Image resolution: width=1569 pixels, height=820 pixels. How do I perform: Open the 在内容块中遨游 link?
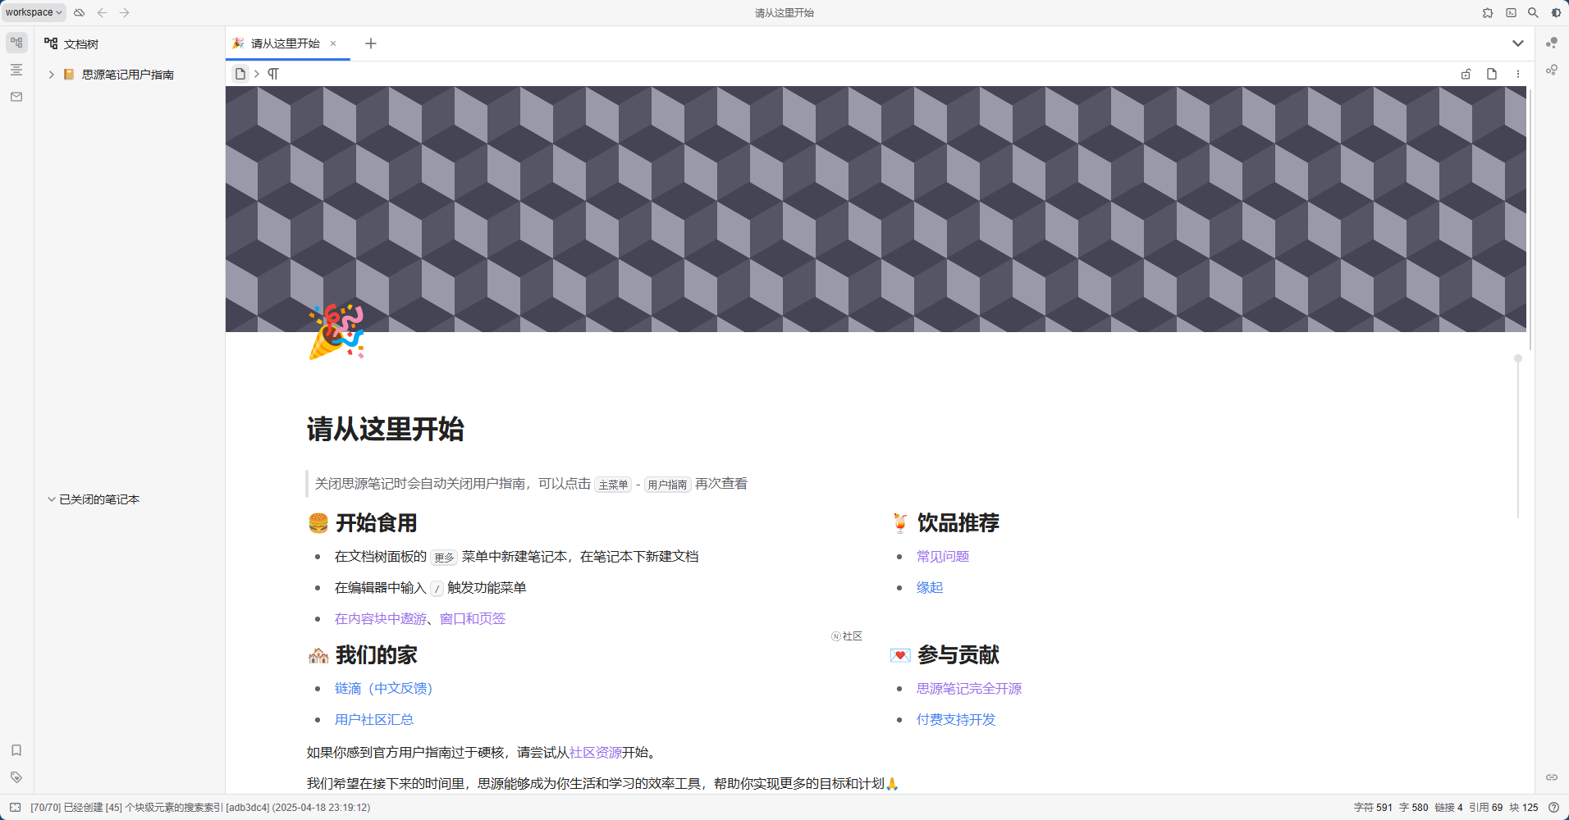coord(381,619)
